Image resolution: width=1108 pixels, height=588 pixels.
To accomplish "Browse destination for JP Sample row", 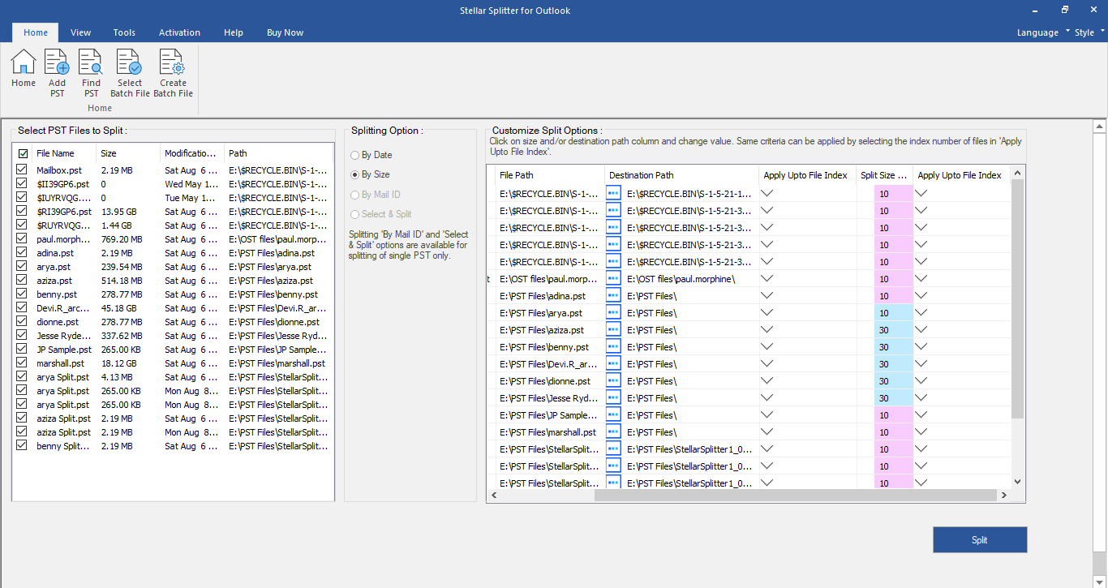I will pyautogui.click(x=613, y=414).
